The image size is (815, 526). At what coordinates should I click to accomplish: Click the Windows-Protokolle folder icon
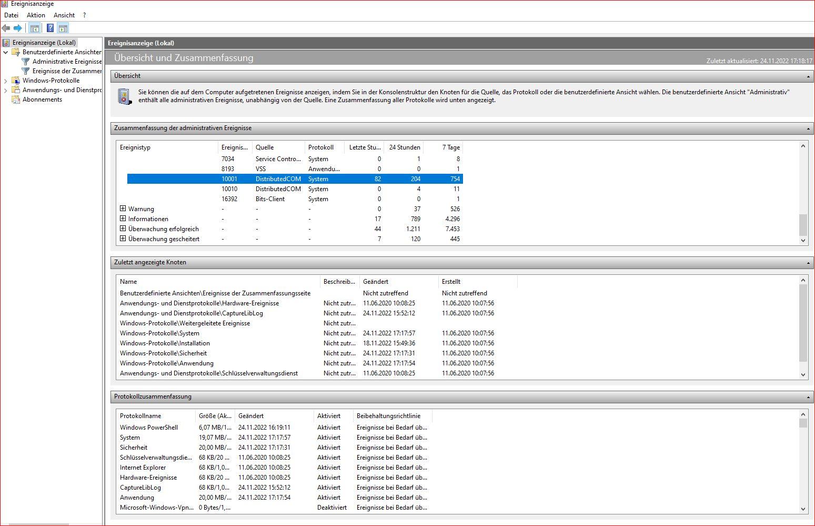click(16, 81)
